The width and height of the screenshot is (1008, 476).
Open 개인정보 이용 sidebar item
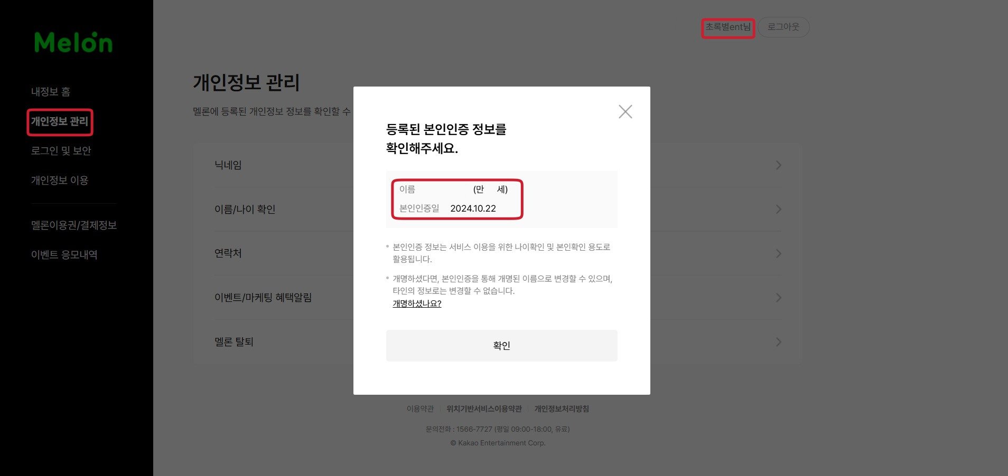(60, 180)
